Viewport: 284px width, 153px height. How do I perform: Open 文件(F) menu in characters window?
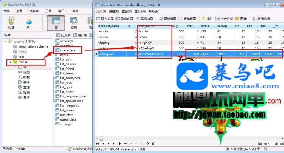101,12
